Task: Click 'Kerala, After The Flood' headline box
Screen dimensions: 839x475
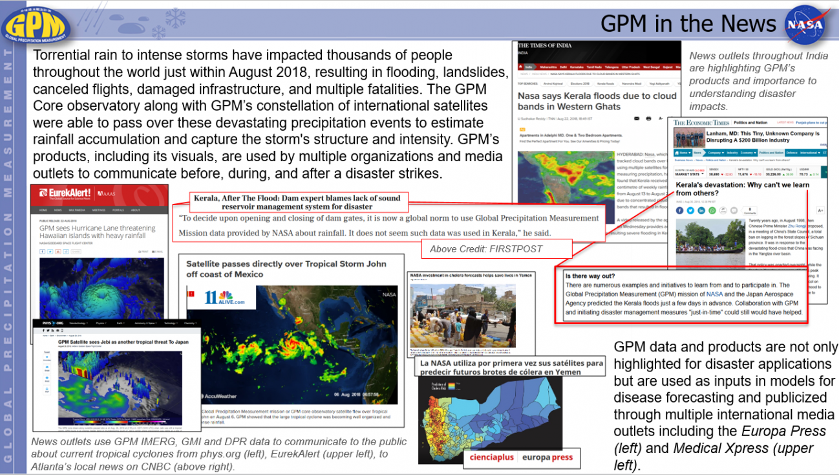Action: 297,202
